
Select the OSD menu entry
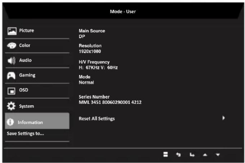(x=37, y=91)
